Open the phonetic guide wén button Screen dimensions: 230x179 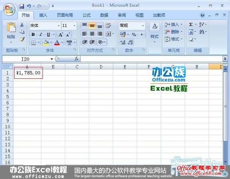[69, 42]
